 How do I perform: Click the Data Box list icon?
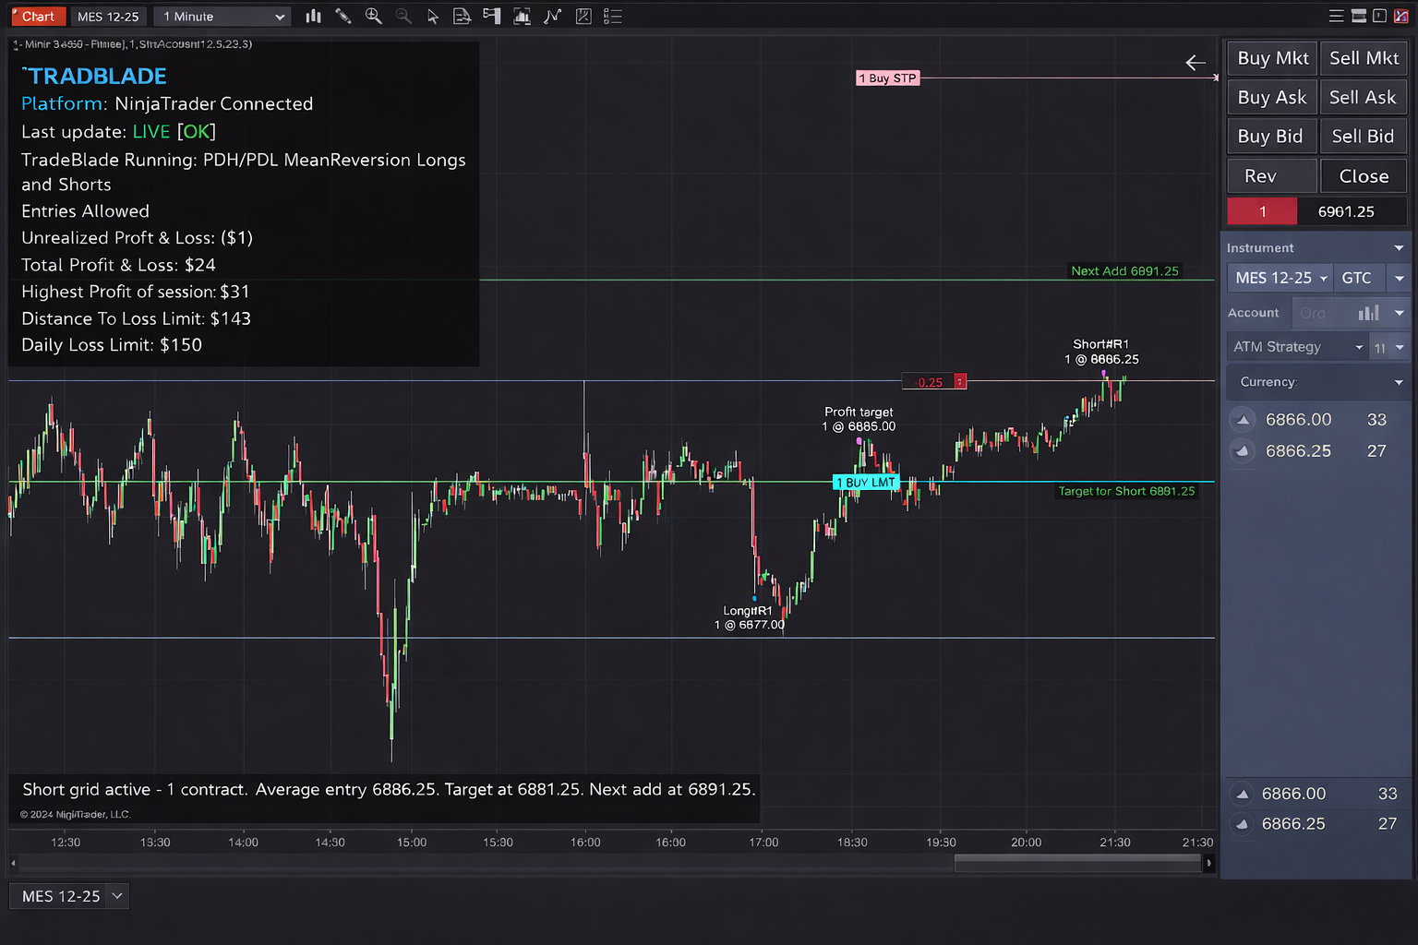(612, 16)
